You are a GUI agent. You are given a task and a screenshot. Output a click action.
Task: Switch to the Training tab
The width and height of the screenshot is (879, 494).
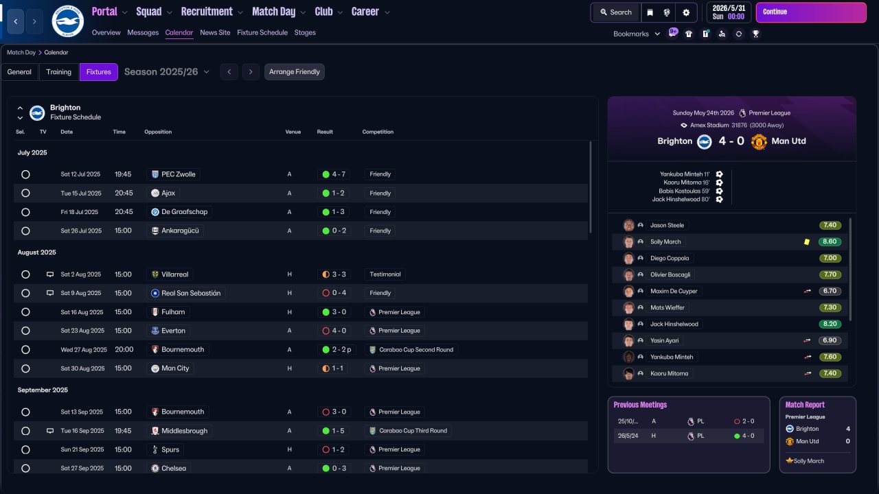point(59,72)
